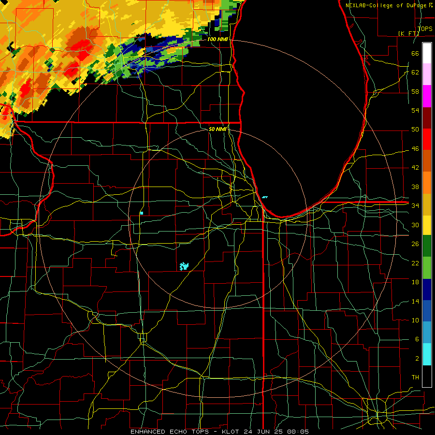The image size is (435, 435).
Task: Click the 'TH' legend label
Action: 415,377
